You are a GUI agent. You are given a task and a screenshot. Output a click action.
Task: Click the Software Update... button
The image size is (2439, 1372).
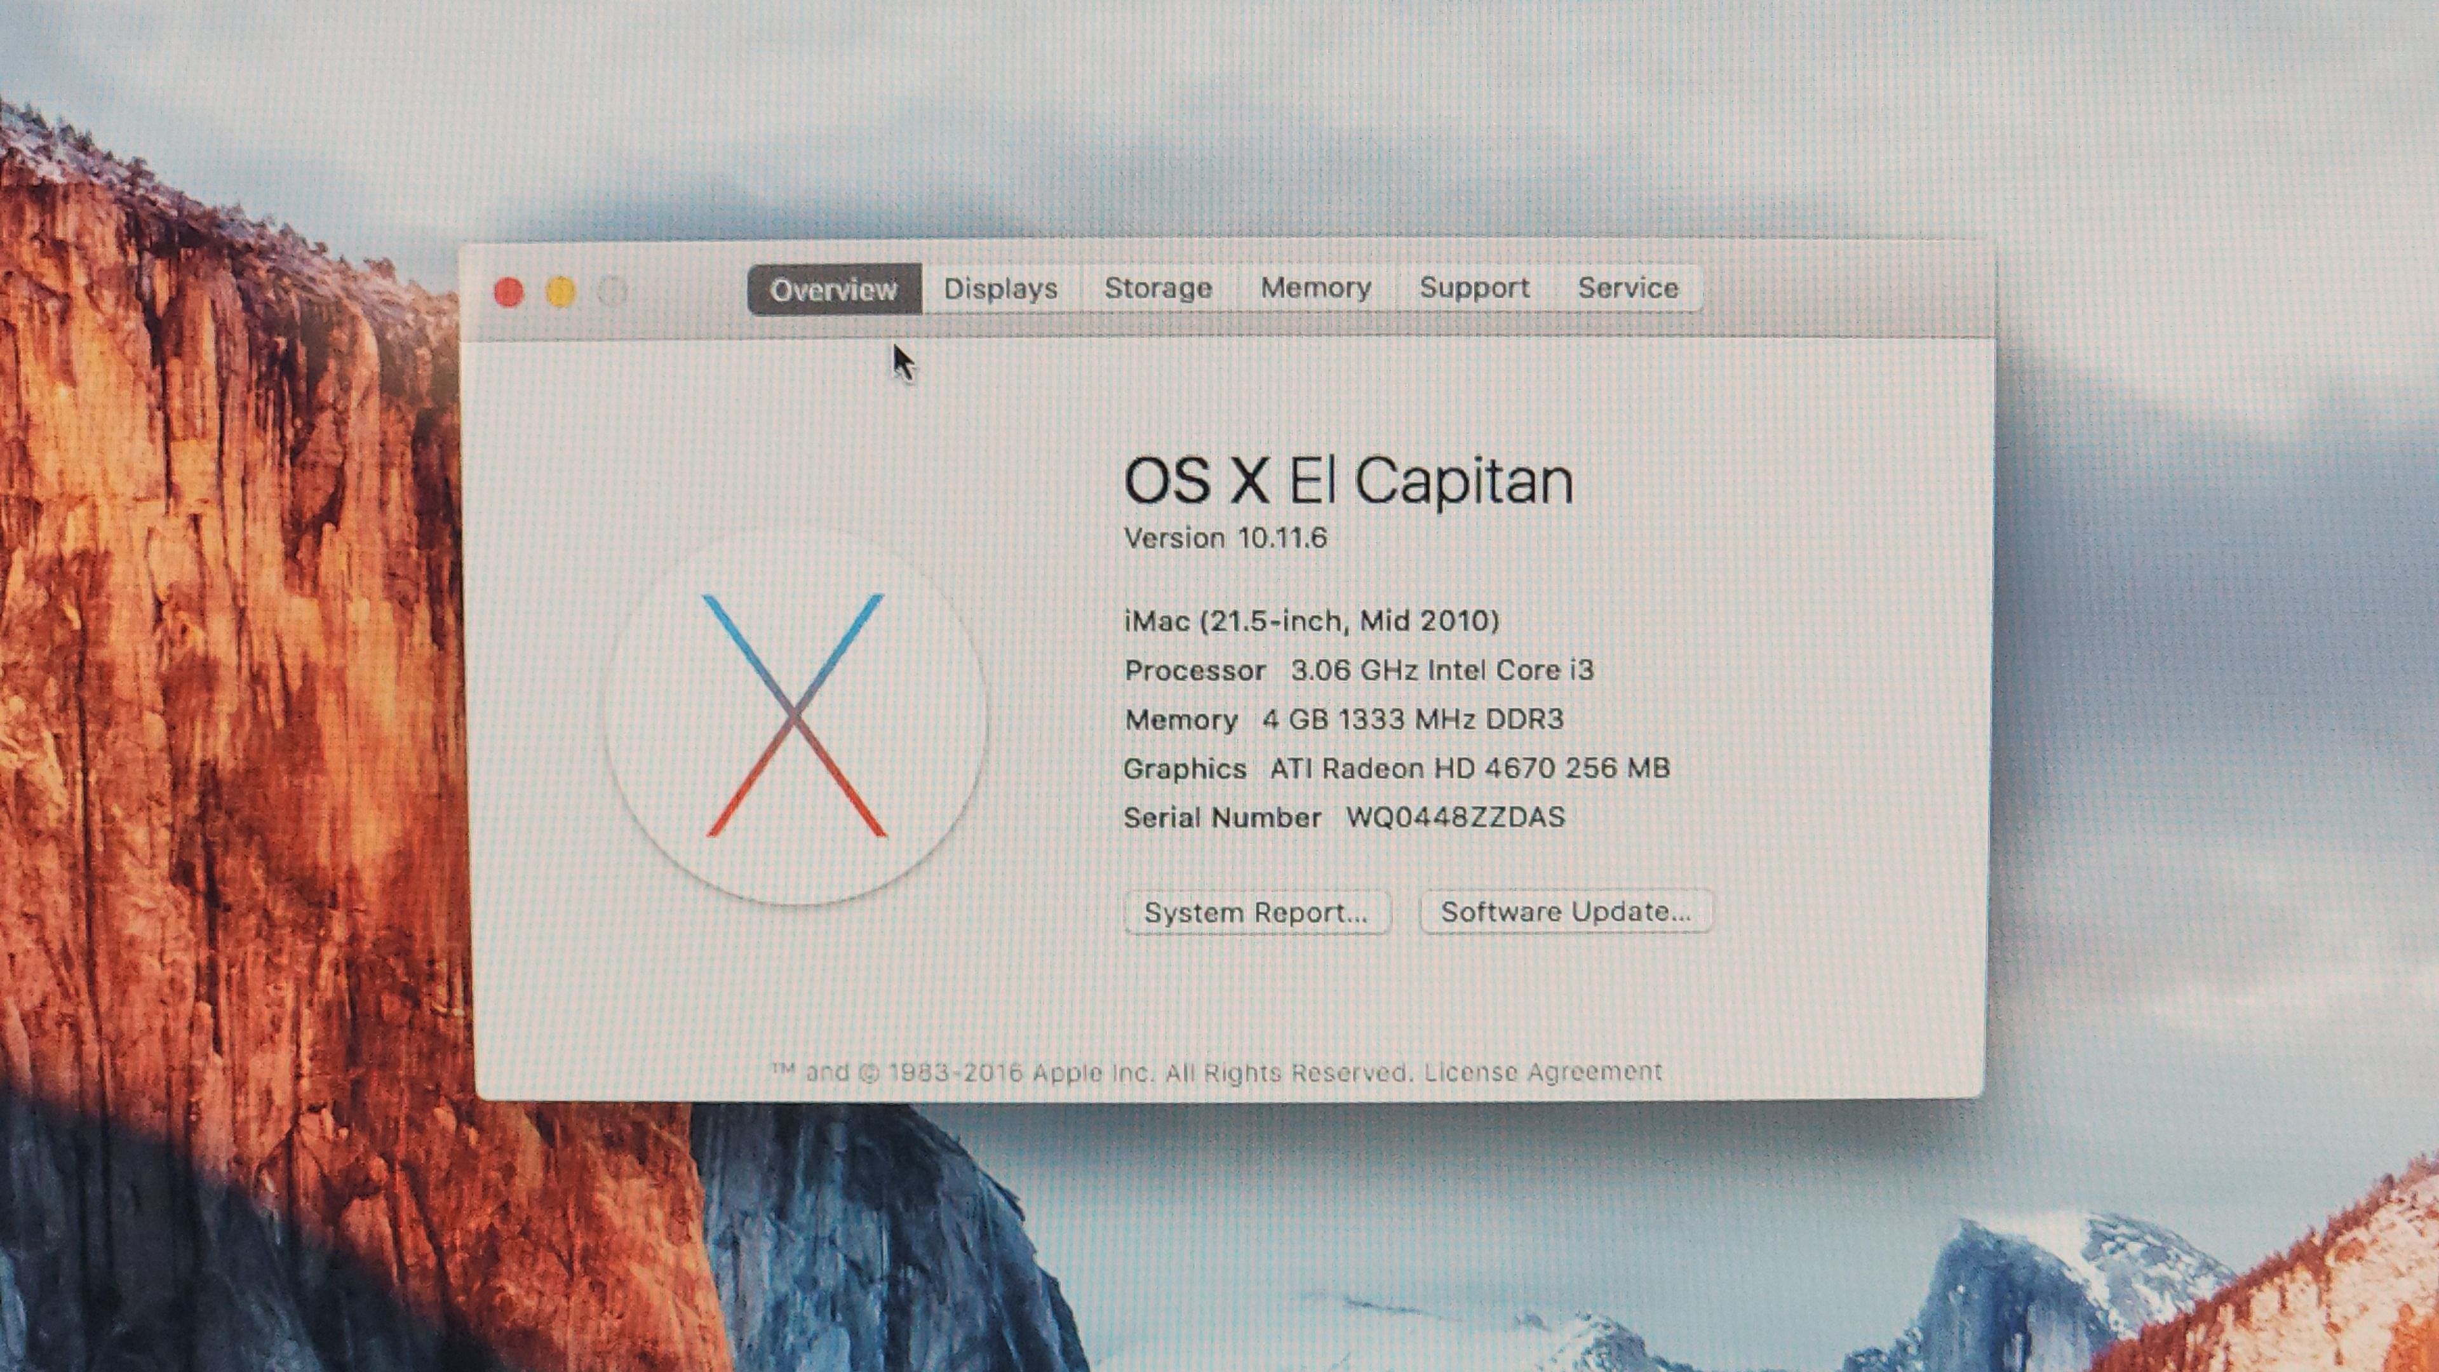click(1566, 912)
